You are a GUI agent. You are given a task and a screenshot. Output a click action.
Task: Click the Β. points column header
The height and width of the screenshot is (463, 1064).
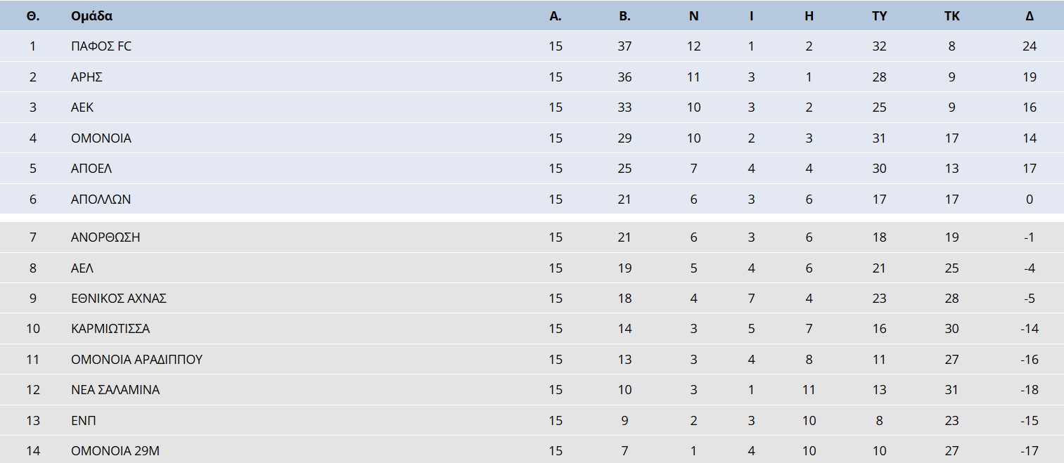tap(624, 16)
